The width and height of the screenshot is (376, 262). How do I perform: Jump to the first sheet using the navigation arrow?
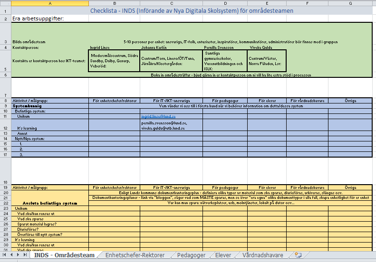click(x=4, y=255)
